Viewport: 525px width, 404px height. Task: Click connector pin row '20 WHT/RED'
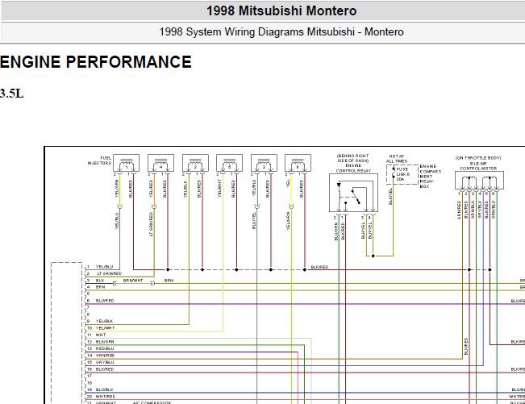coord(101,396)
